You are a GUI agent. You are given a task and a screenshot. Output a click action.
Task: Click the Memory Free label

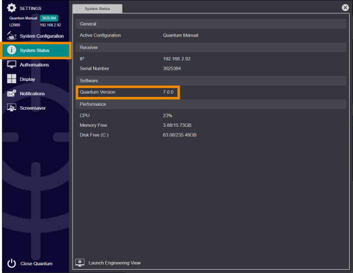coord(94,125)
